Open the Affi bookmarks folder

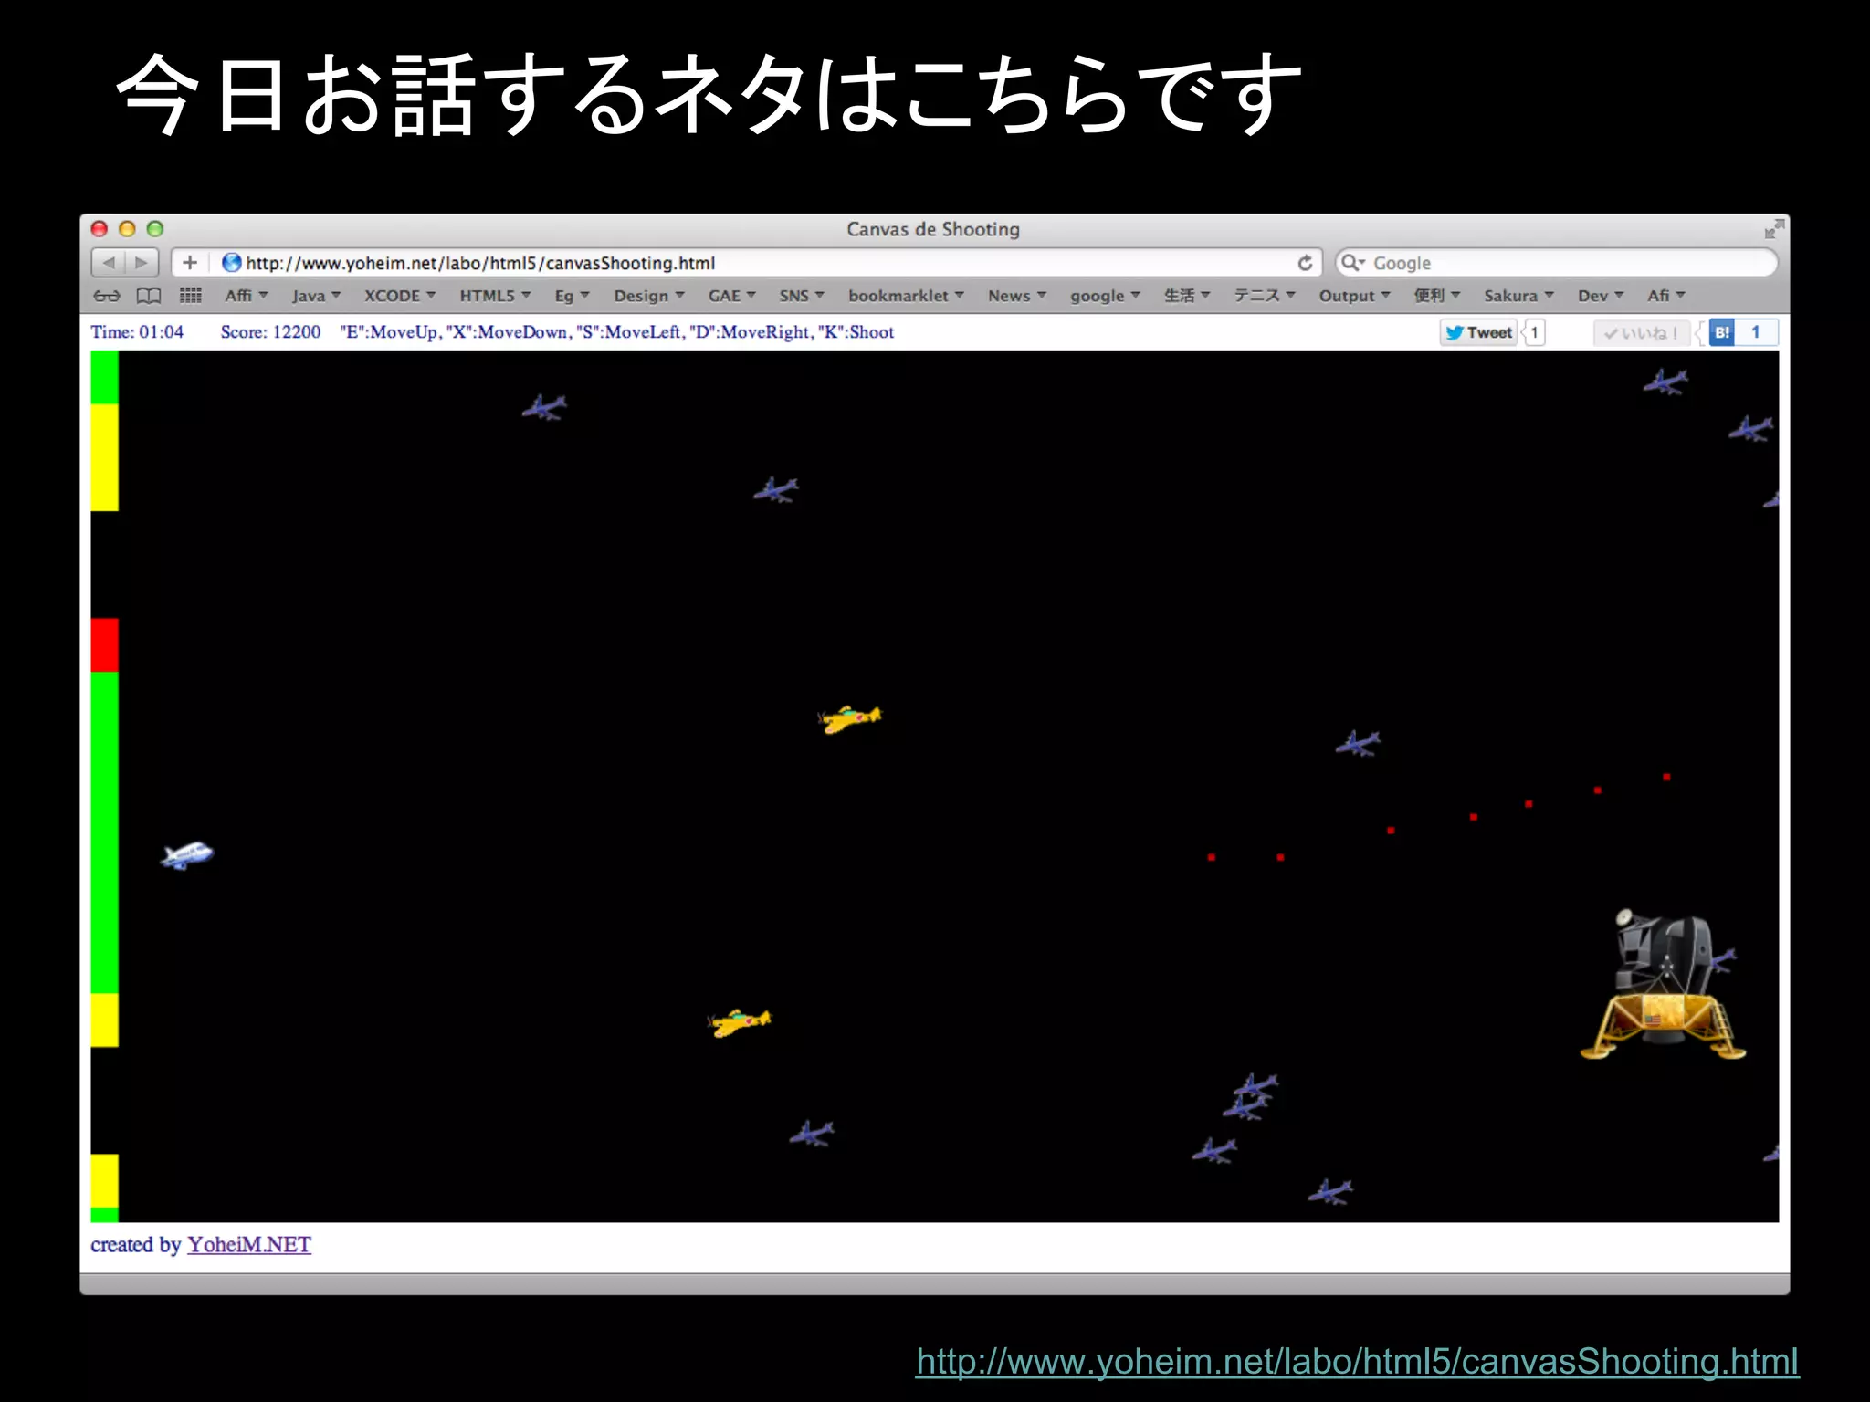click(x=247, y=296)
